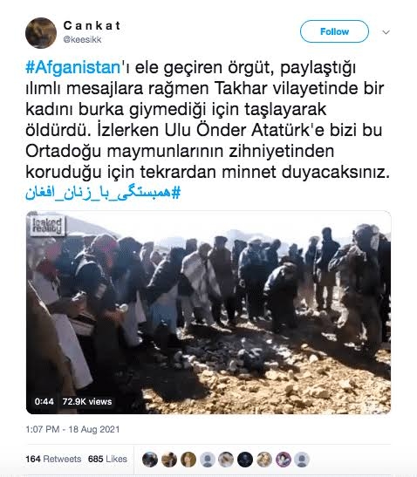Click the leaked reality watermark logo

pyautogui.click(x=47, y=226)
